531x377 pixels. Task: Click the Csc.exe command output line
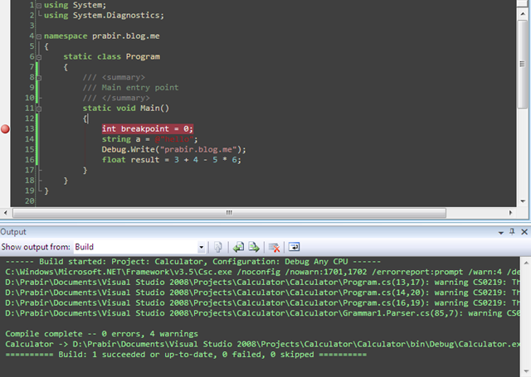(262, 272)
